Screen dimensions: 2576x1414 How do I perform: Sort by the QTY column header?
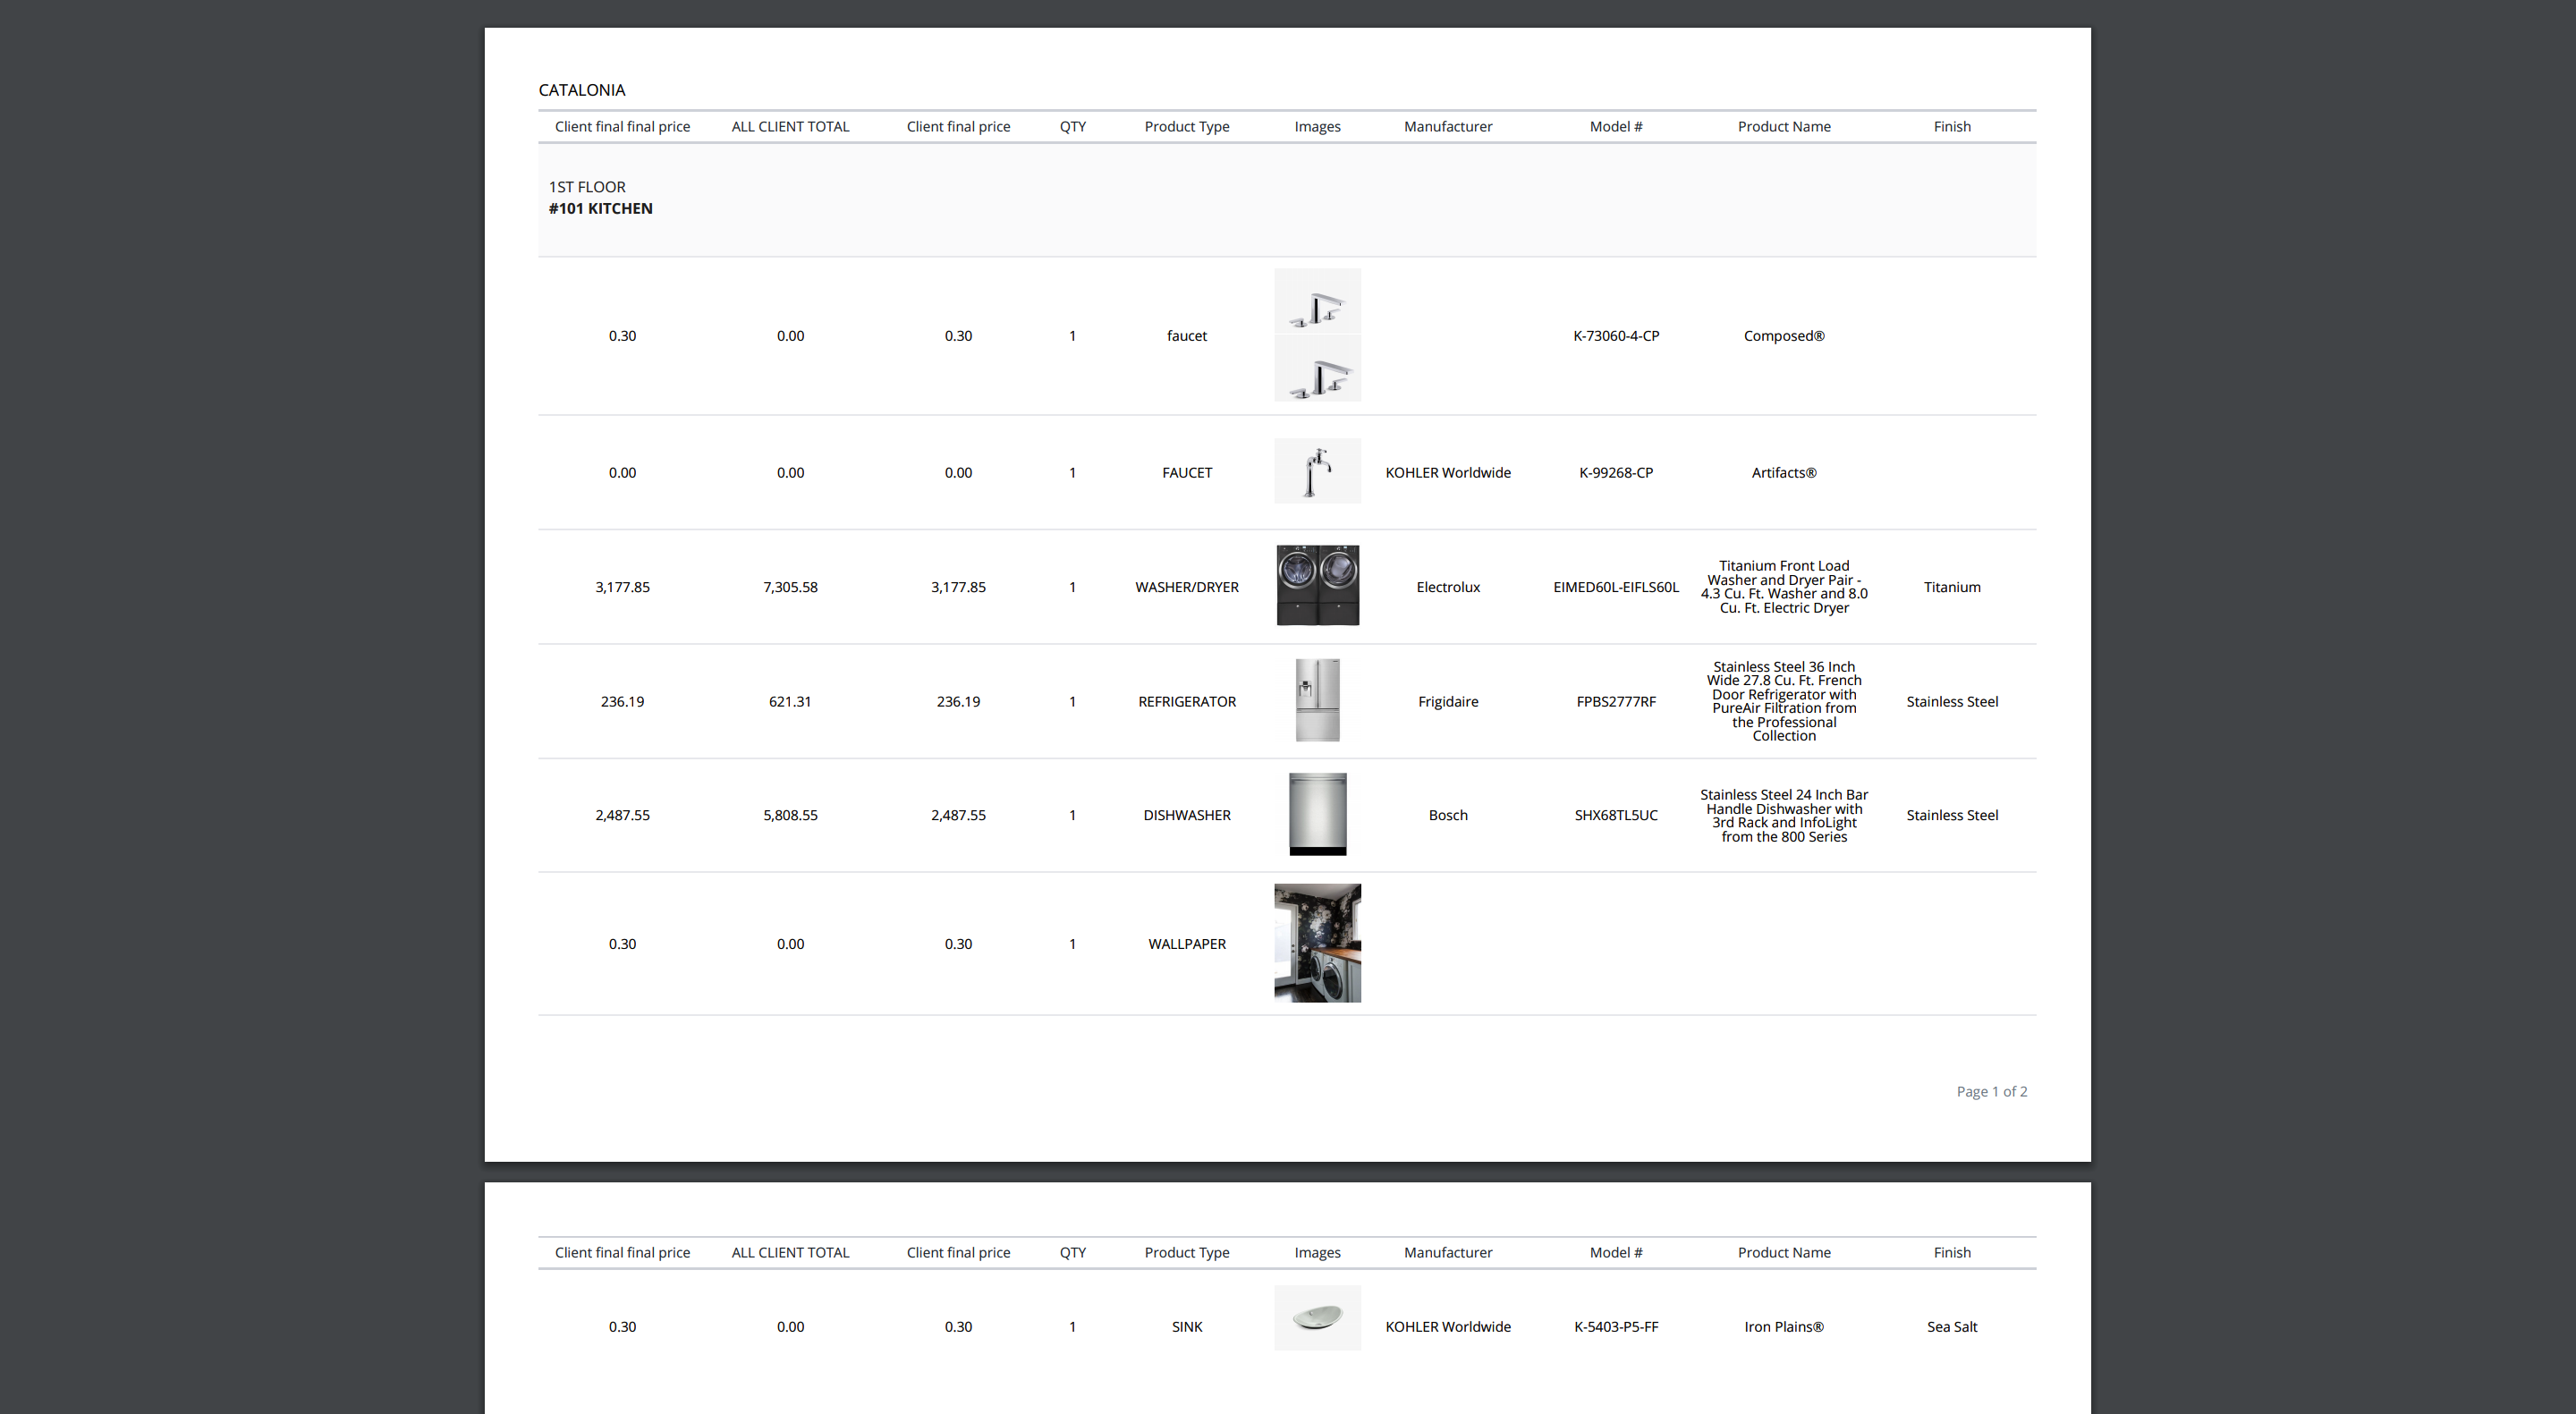[x=1072, y=126]
